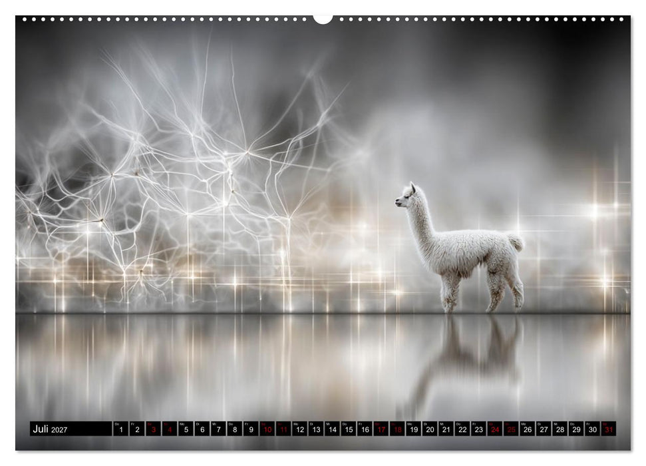Select day 6 in the calendar strip
The height and width of the screenshot is (466, 646).
[202, 429]
